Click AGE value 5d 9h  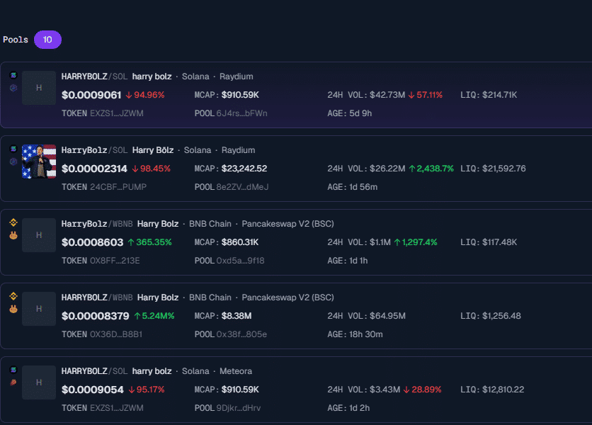tap(360, 113)
